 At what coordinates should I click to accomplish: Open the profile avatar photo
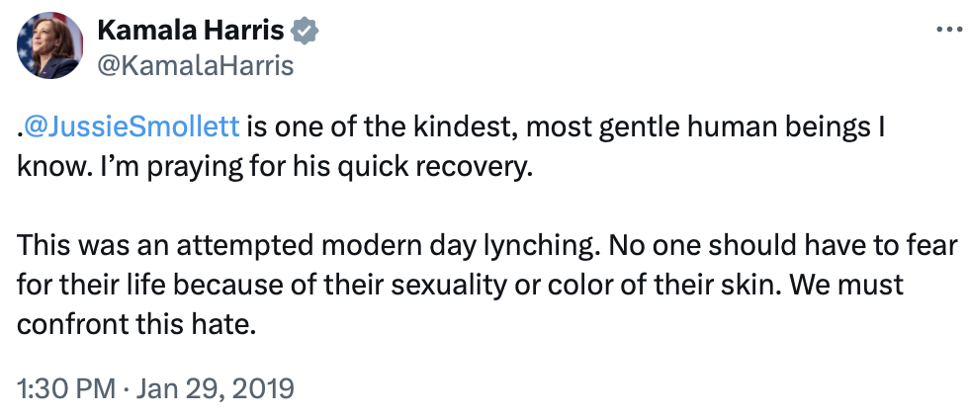pyautogui.click(x=49, y=46)
